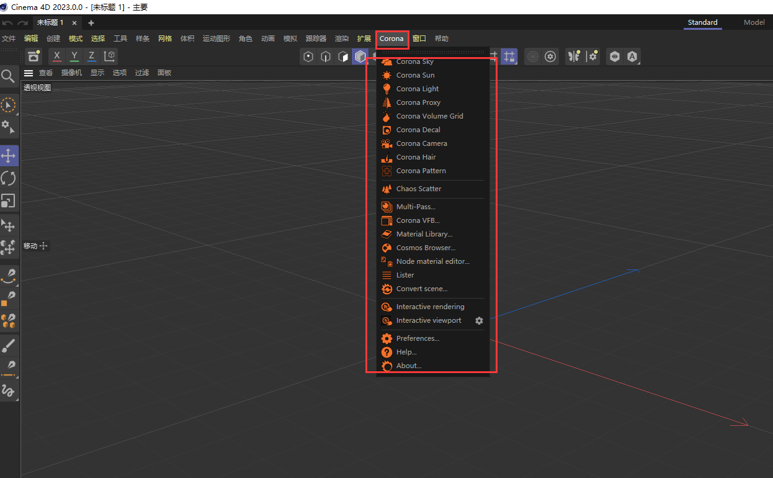Open the viewport hamburger menu

click(29, 73)
